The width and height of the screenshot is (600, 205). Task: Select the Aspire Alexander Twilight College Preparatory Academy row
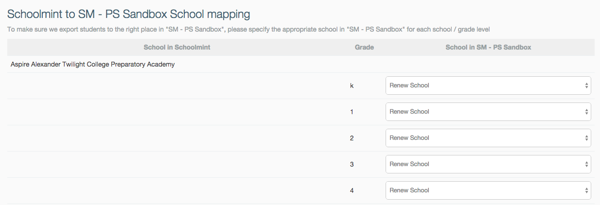[x=92, y=64]
